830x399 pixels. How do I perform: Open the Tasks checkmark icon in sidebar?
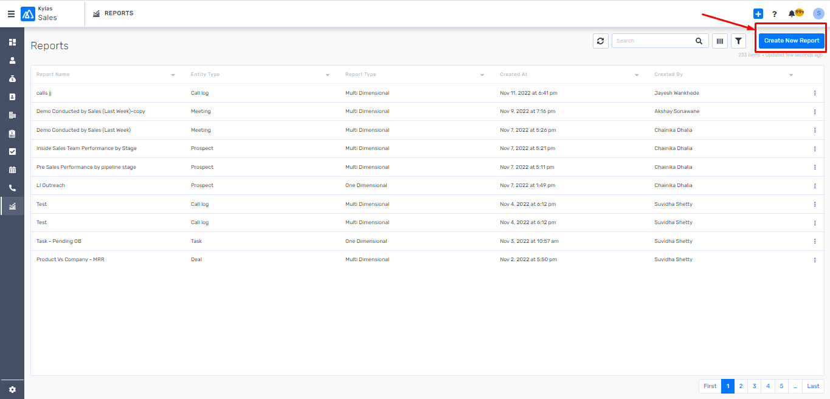pos(12,152)
